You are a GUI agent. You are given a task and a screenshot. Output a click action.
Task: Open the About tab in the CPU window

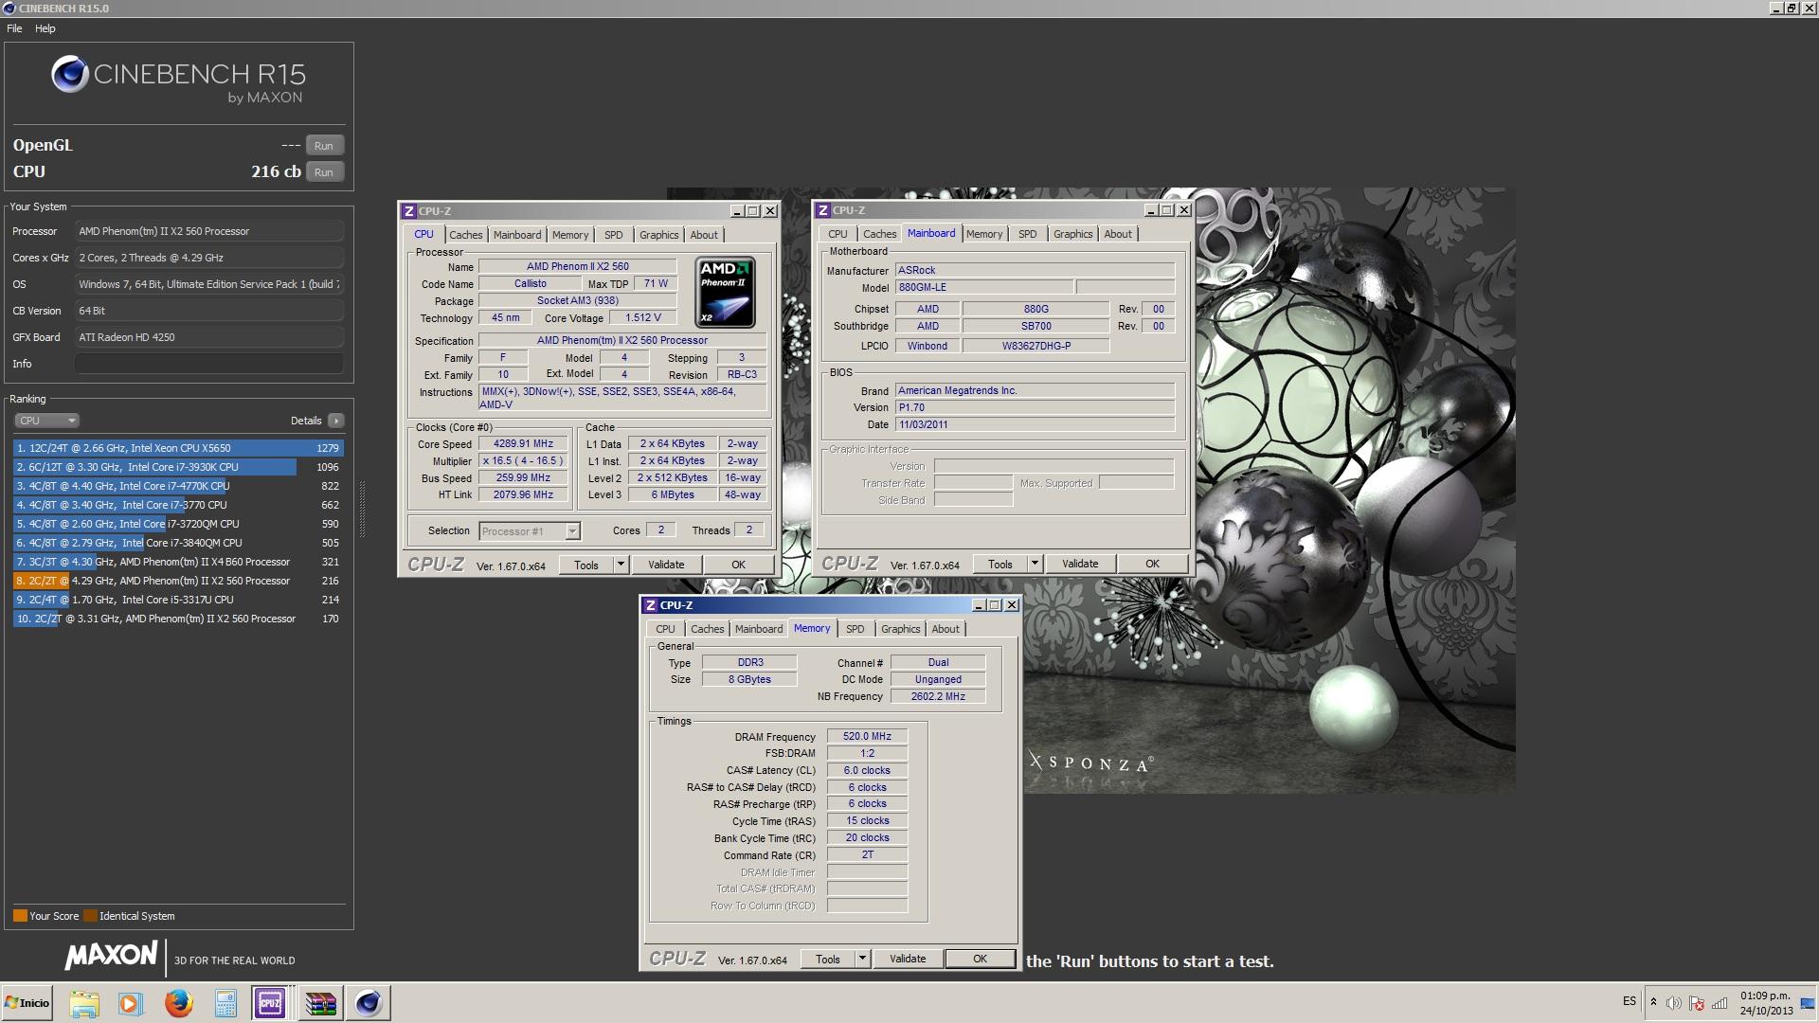[x=704, y=235]
